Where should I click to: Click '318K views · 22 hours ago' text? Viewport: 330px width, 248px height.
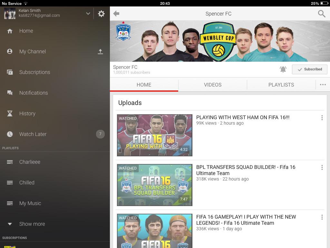pyautogui.click(x=222, y=179)
